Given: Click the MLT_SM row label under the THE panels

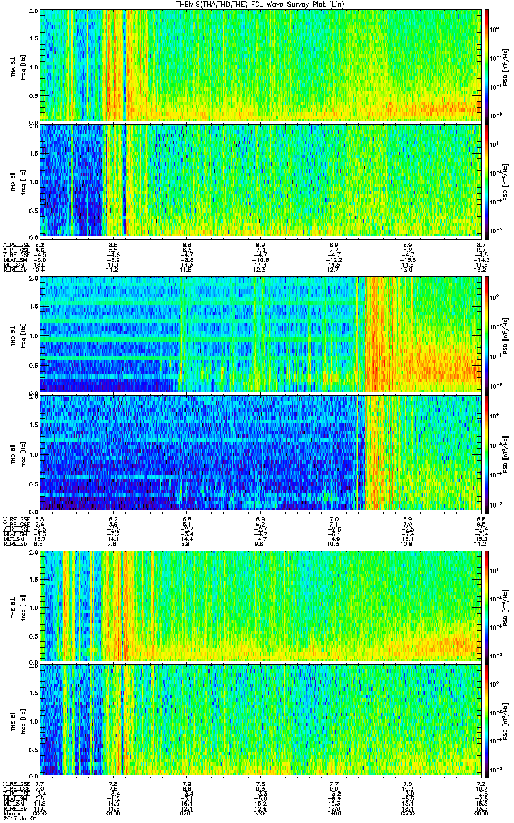Looking at the screenshot, I should point(13,804).
